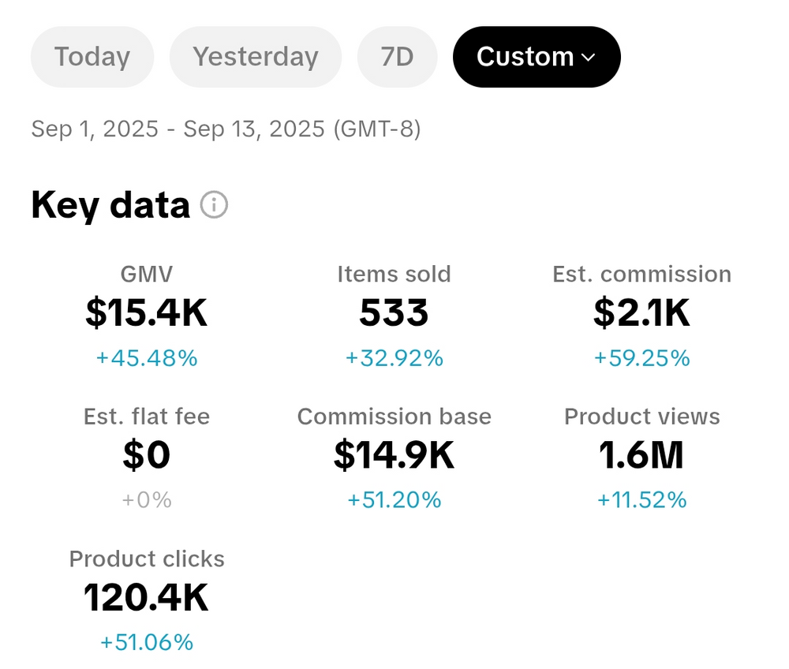Click the commission +59.25% change percentage
Screen dimensions: 789x669
tap(641, 359)
